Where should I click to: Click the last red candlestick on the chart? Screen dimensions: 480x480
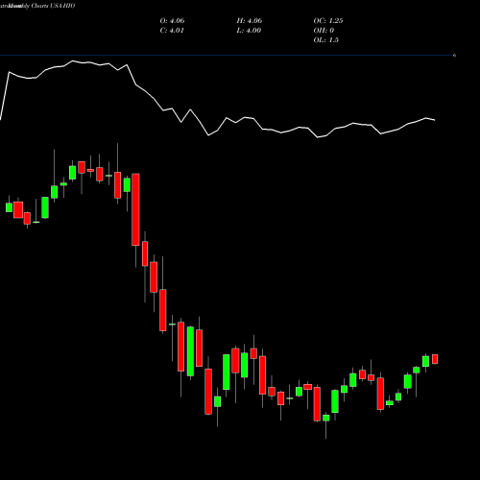point(435,359)
